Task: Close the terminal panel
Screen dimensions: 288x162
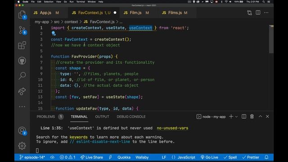Action: coord(267,117)
